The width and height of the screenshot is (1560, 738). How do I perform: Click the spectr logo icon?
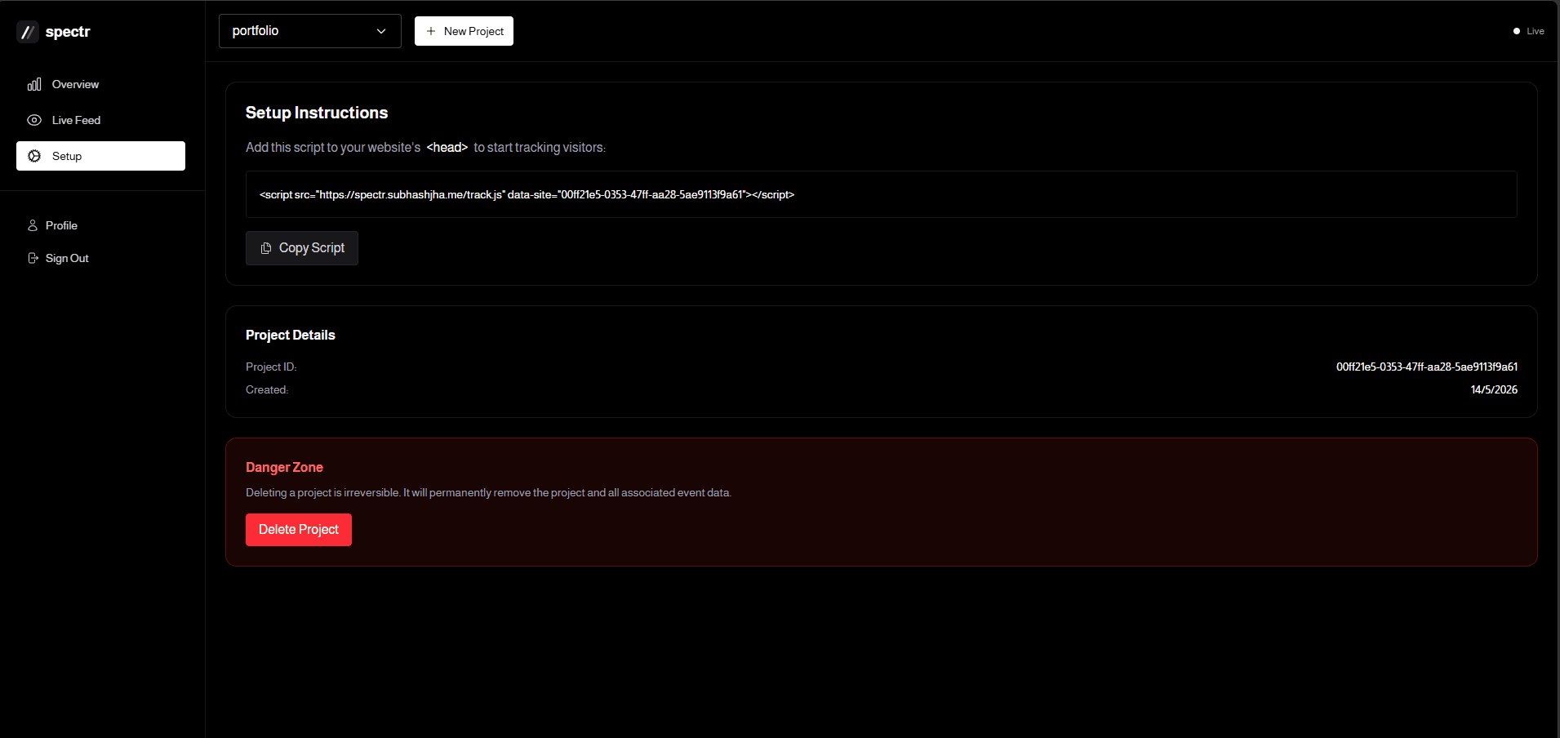coord(28,32)
